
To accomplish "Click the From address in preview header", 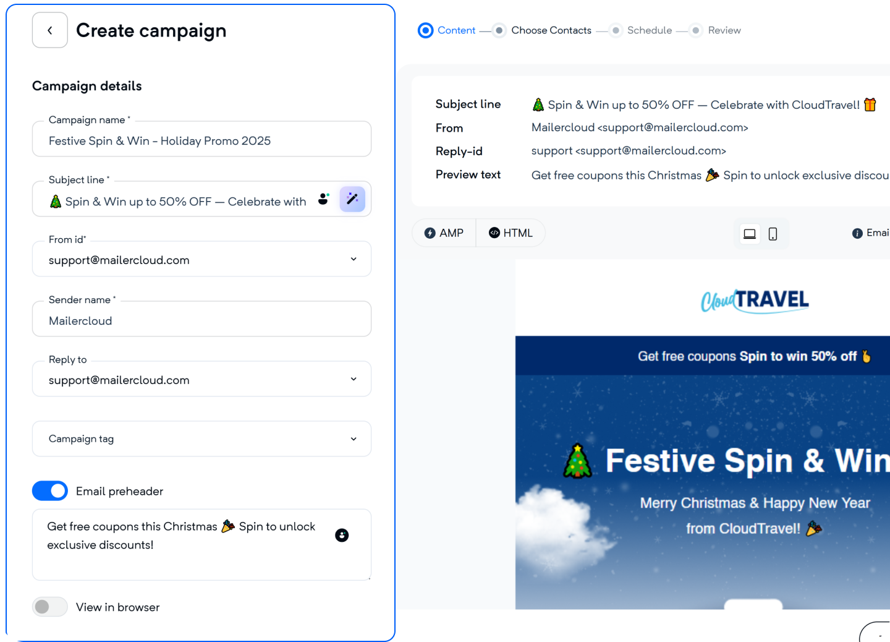I will click(x=640, y=127).
